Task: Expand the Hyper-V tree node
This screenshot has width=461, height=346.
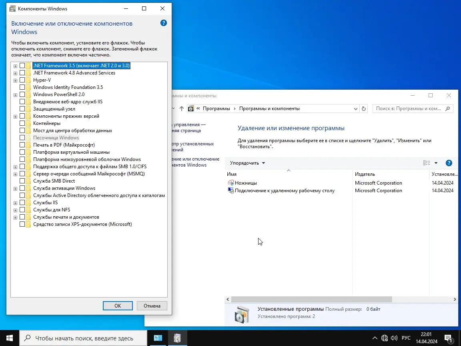Action: [15, 80]
